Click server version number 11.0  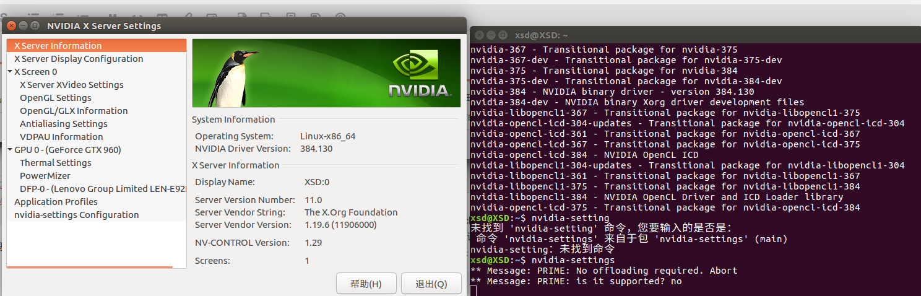click(x=313, y=200)
